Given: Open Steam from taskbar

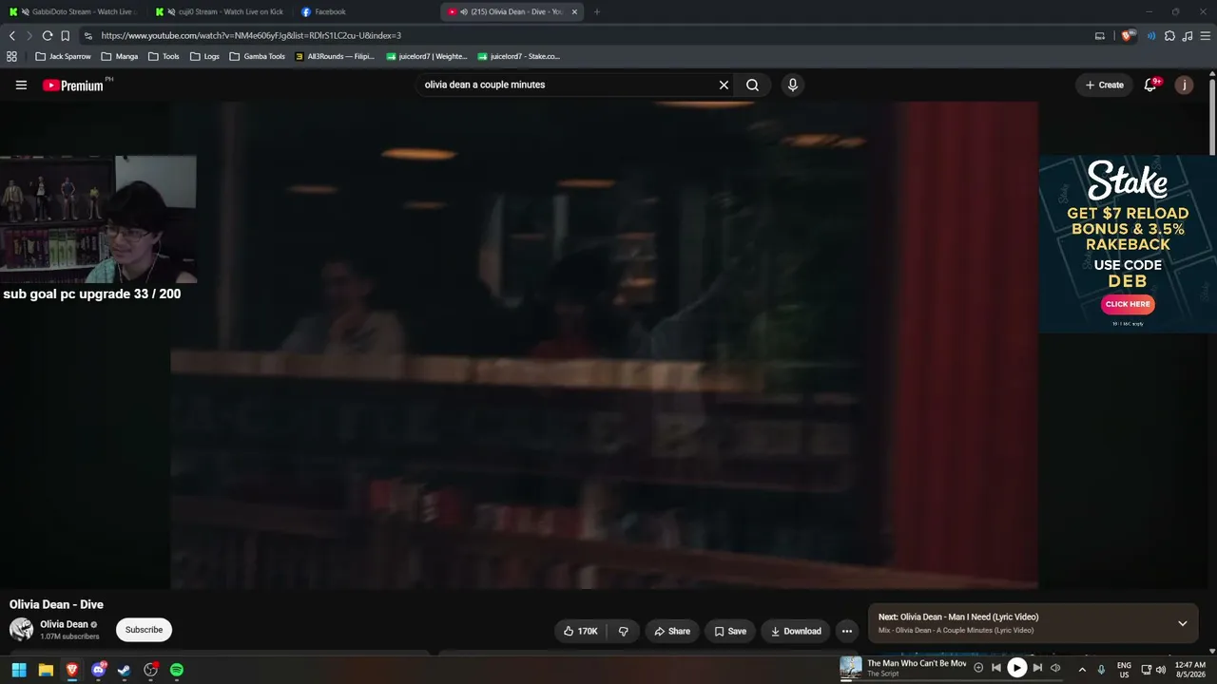Looking at the screenshot, I should pos(124,670).
